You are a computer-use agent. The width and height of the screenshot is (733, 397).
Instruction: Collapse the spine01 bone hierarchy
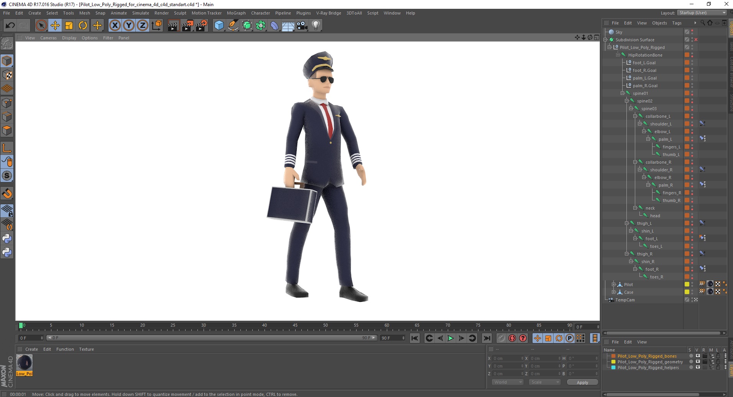pyautogui.click(x=623, y=93)
